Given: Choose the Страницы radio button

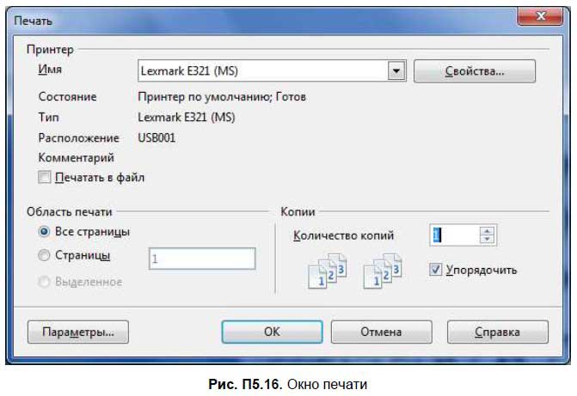Looking at the screenshot, I should coord(44,255).
